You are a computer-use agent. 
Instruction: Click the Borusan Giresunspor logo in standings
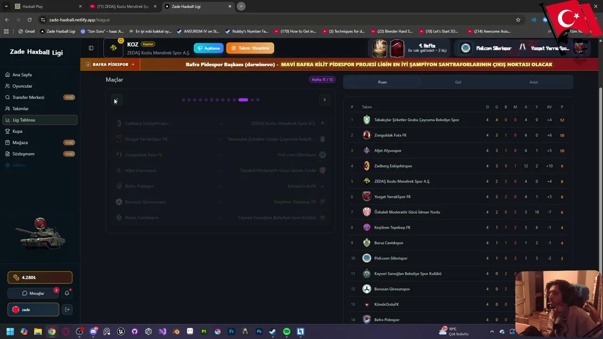coord(367,289)
